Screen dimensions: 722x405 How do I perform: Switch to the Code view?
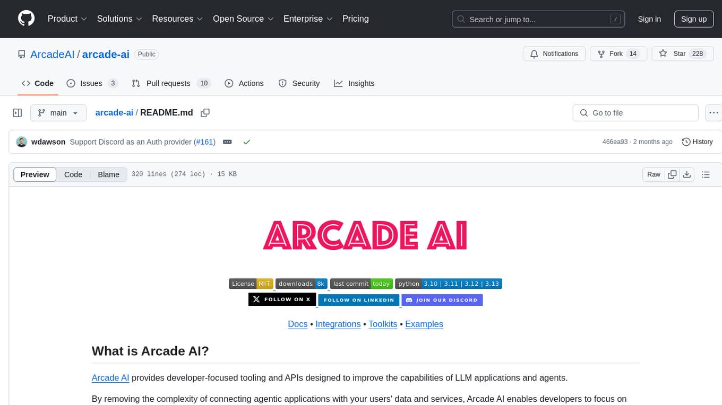pos(73,174)
